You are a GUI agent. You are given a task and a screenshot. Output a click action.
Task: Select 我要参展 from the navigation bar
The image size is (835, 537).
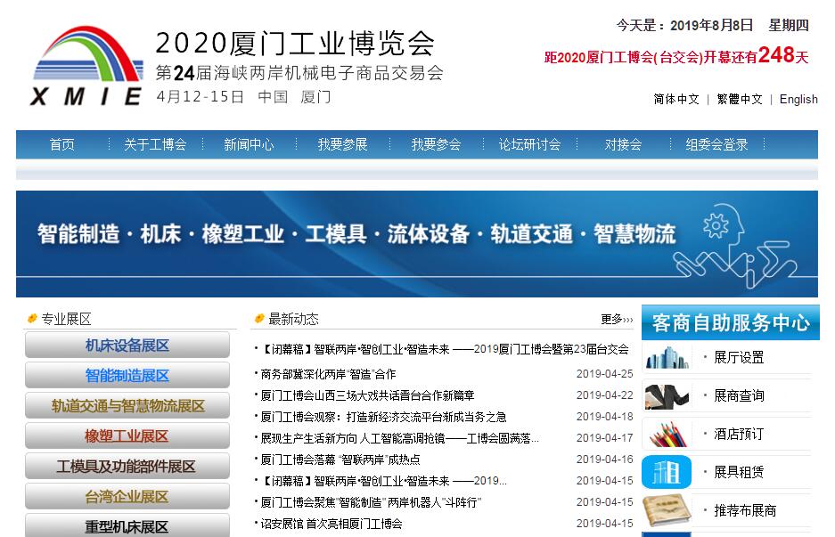(342, 144)
